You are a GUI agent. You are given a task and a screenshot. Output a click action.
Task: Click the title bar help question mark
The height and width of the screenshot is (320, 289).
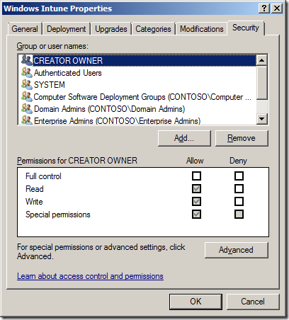(x=264, y=8)
